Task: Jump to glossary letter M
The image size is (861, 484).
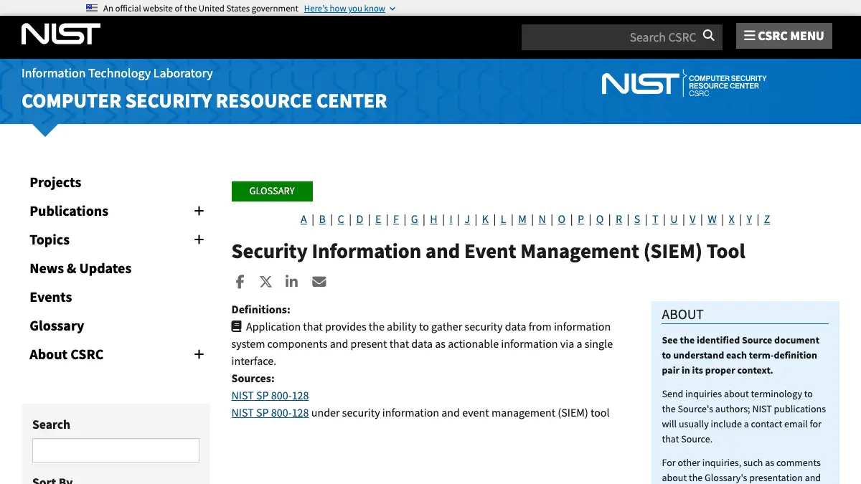Action: pyautogui.click(x=522, y=219)
